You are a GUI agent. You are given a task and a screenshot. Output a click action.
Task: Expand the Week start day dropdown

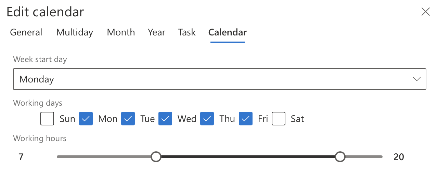click(219, 79)
